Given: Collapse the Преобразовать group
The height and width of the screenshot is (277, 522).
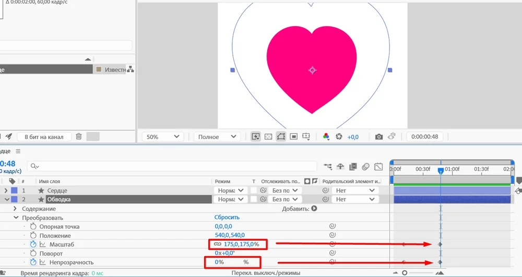Looking at the screenshot, I should [15, 218].
